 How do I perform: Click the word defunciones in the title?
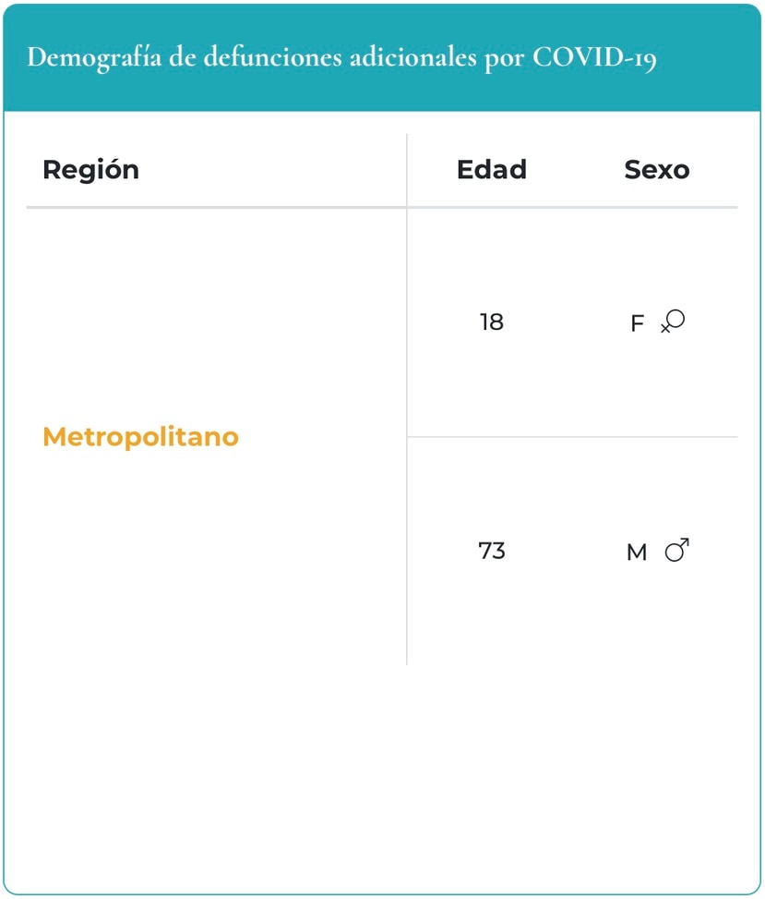(272, 57)
